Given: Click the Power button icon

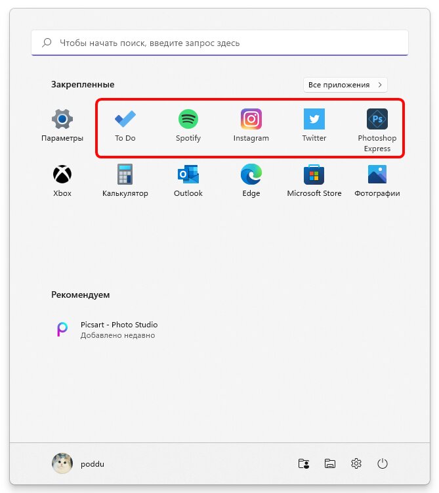Looking at the screenshot, I should click(382, 463).
